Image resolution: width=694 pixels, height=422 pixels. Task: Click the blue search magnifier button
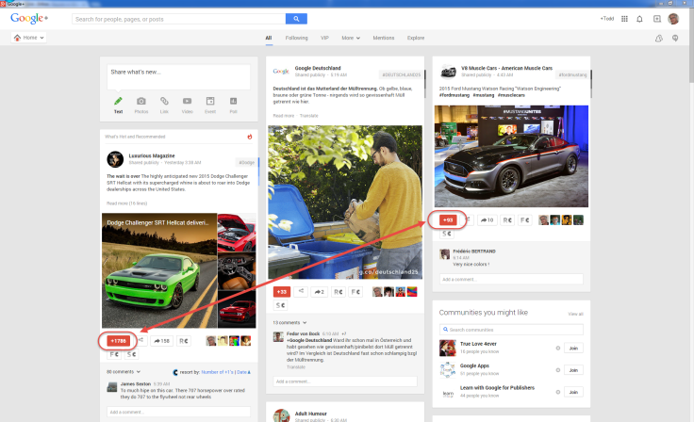(x=296, y=18)
